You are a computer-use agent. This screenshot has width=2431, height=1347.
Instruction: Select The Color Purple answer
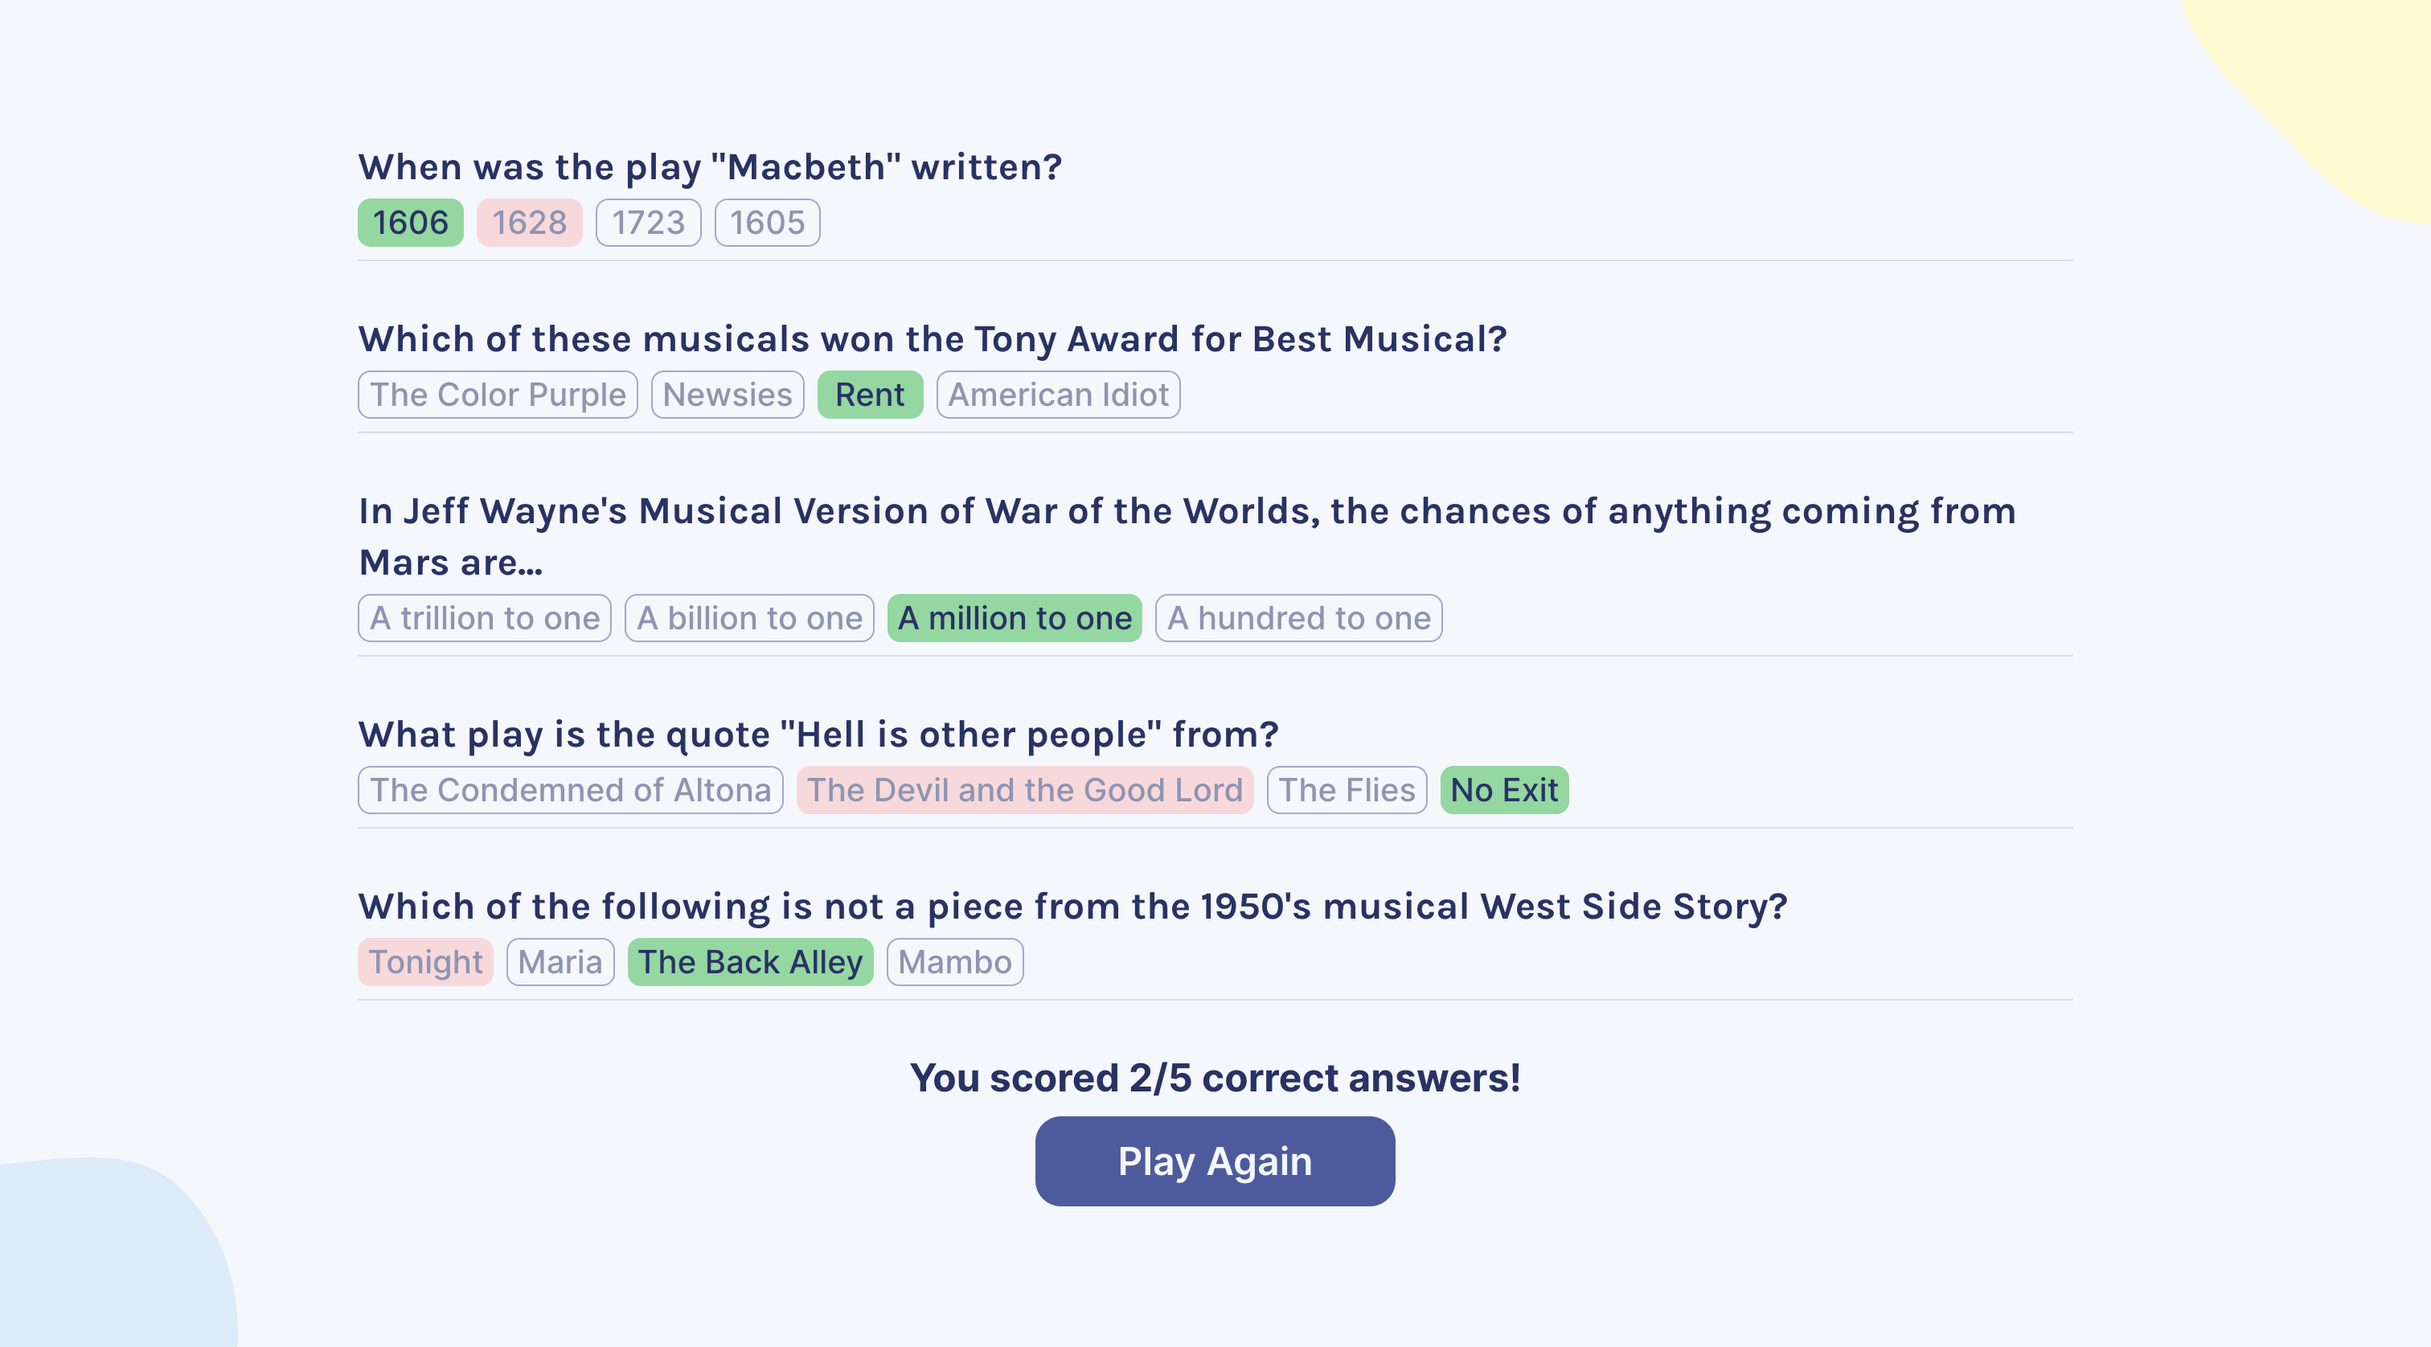coord(498,395)
